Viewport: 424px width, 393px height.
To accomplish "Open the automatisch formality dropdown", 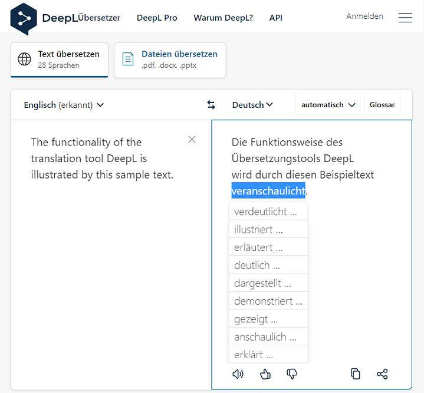I will pyautogui.click(x=328, y=105).
